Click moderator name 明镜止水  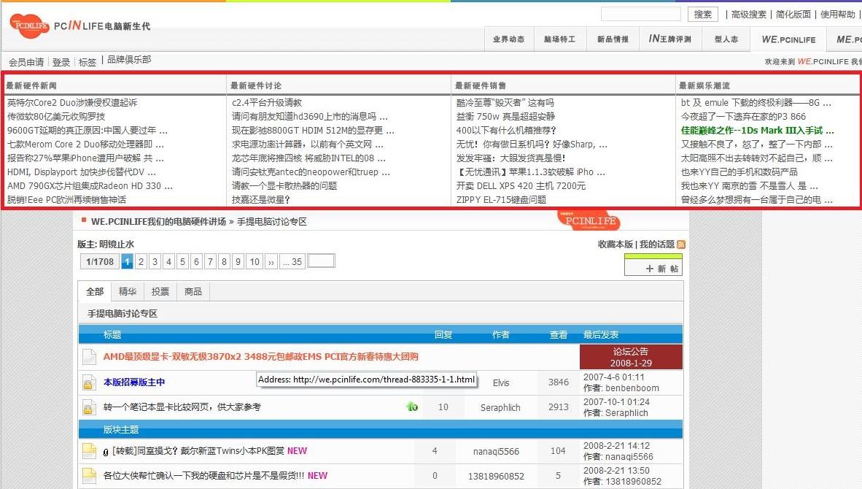click(117, 244)
